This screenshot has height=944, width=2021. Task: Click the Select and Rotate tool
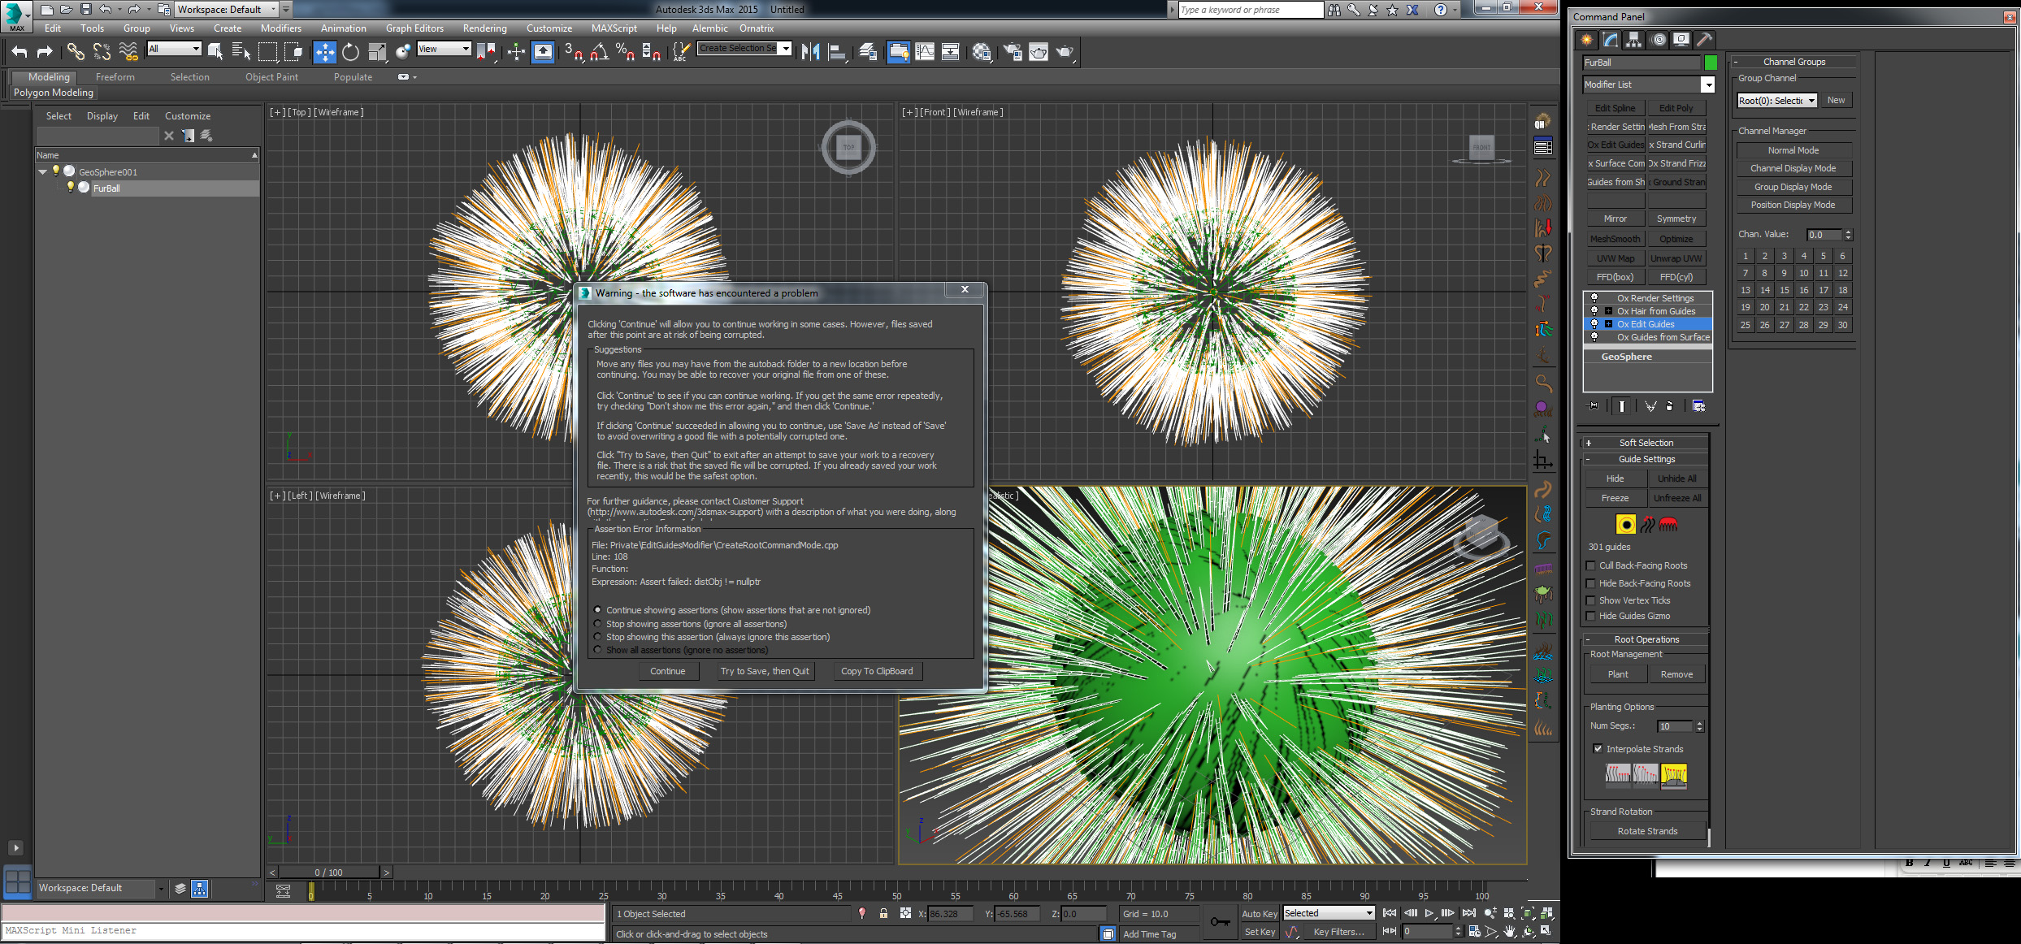coord(350,52)
